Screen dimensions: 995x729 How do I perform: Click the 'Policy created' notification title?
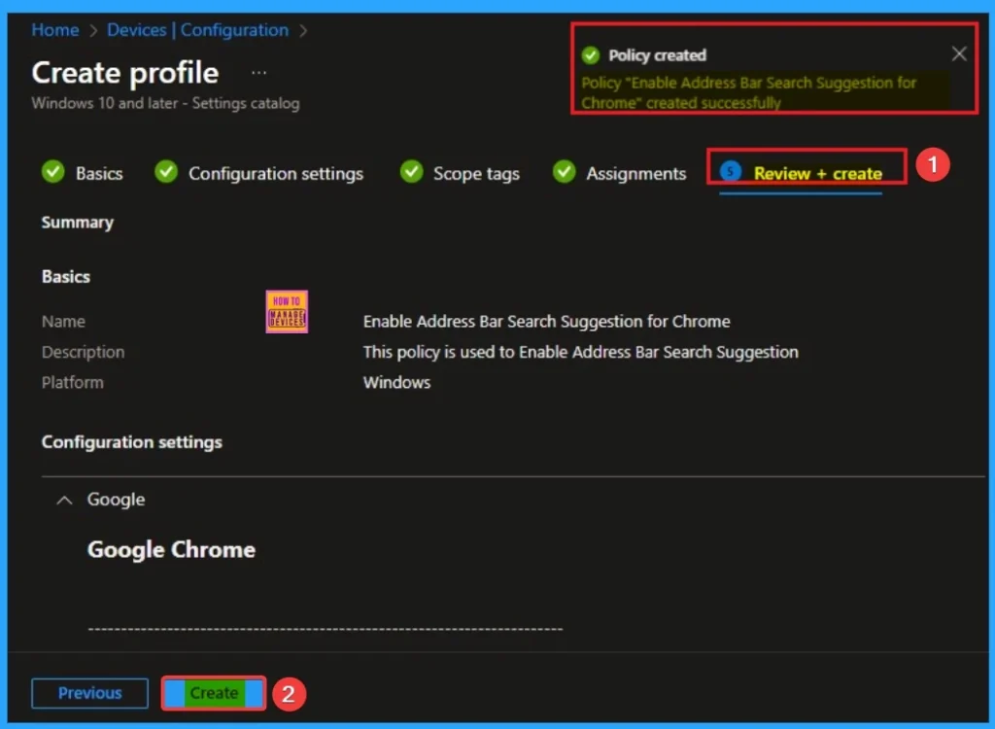658,55
